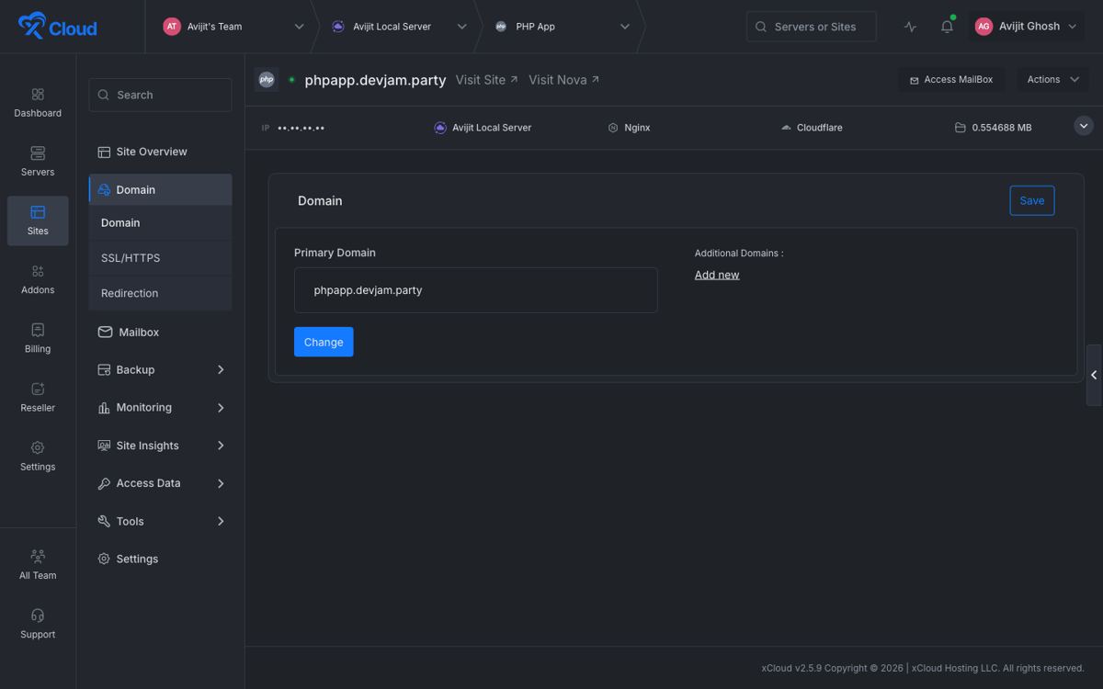Click the PHP site icon in header

pyautogui.click(x=267, y=80)
